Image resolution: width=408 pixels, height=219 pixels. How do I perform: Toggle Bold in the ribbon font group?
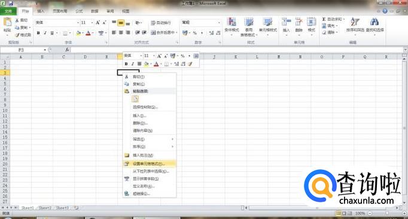38,33
